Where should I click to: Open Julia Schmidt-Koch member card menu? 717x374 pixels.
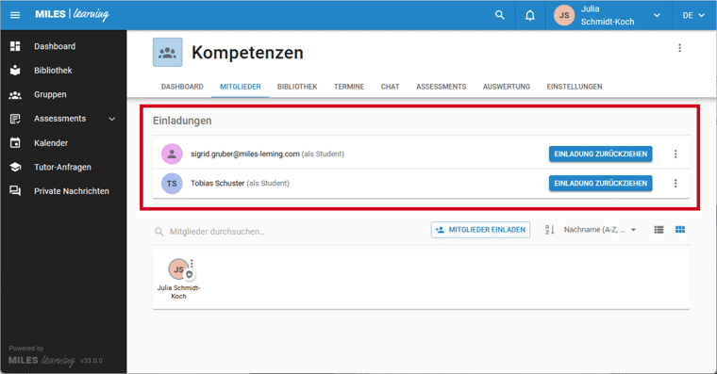pos(192,264)
